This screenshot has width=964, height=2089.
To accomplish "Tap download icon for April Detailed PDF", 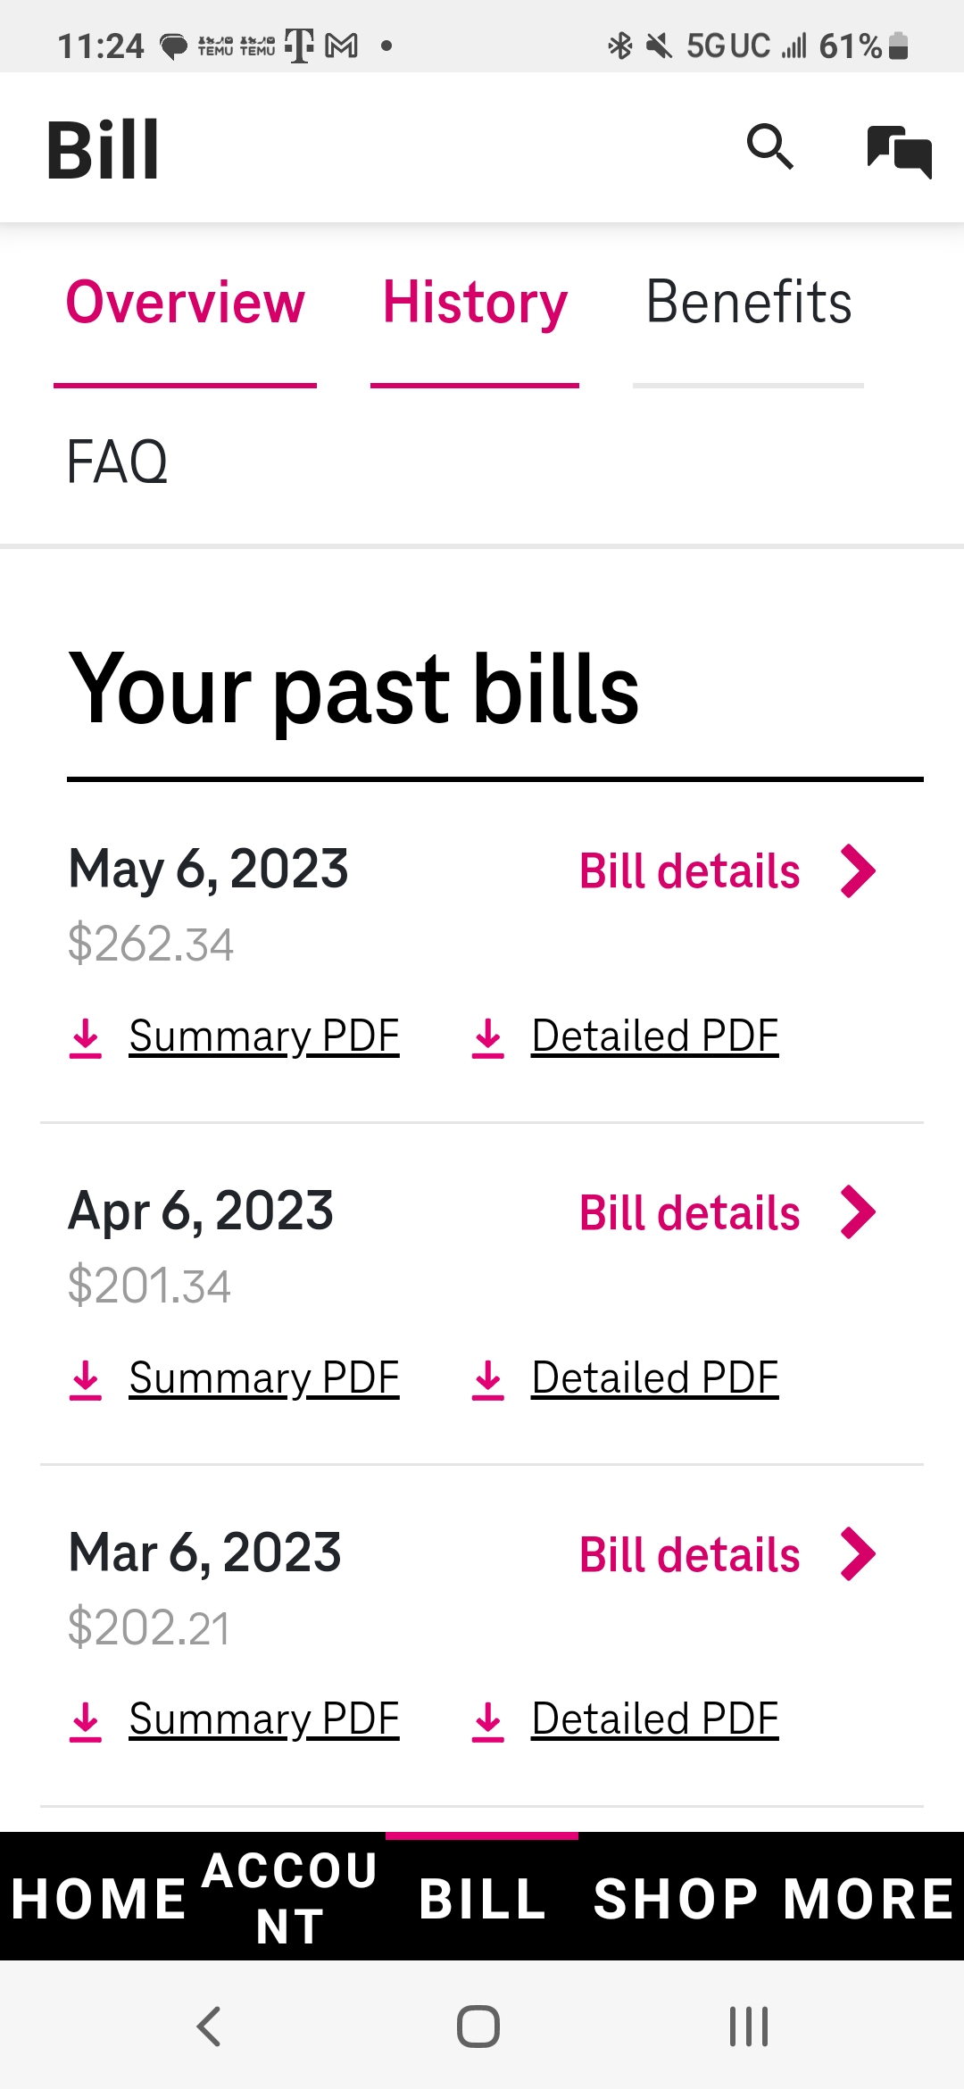I will click(488, 1379).
